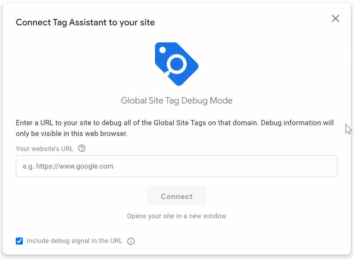Close the Connect Tag Assistant dialog
This screenshot has width=354, height=259.
click(x=335, y=19)
